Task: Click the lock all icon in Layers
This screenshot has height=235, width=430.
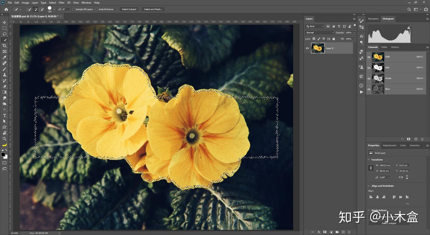Action: coord(334,39)
